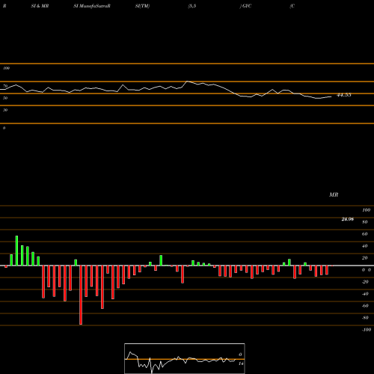Click the MR axis label 20
Viewport: 374px width, 374px height.
365,258
